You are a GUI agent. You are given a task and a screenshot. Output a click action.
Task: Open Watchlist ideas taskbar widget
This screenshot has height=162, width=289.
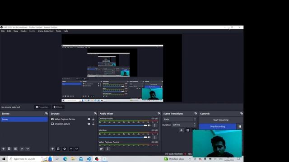click(x=174, y=159)
